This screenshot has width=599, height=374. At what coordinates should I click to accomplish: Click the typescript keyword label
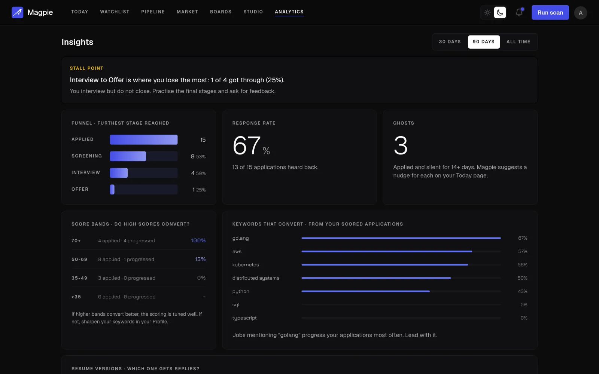point(244,318)
